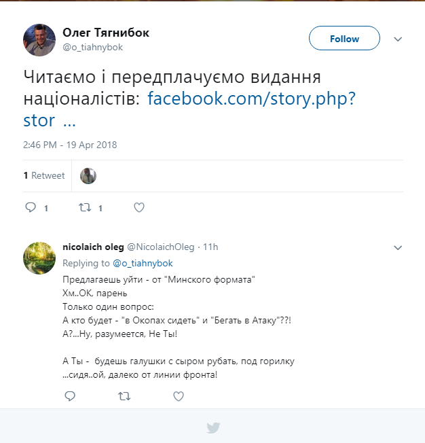The height and width of the screenshot is (443, 425).
Task: View the 1 Retweet list
Action: [44, 175]
